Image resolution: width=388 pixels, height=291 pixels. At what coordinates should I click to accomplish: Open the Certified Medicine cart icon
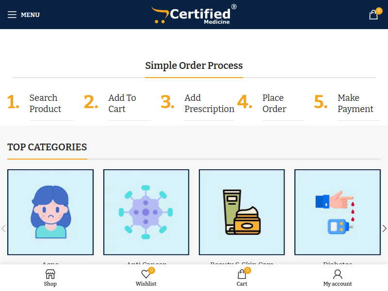click(373, 15)
